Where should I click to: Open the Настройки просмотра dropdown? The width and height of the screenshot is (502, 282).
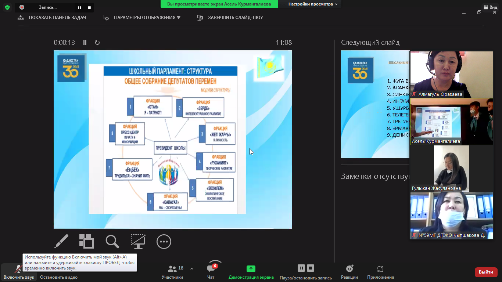(x=313, y=4)
